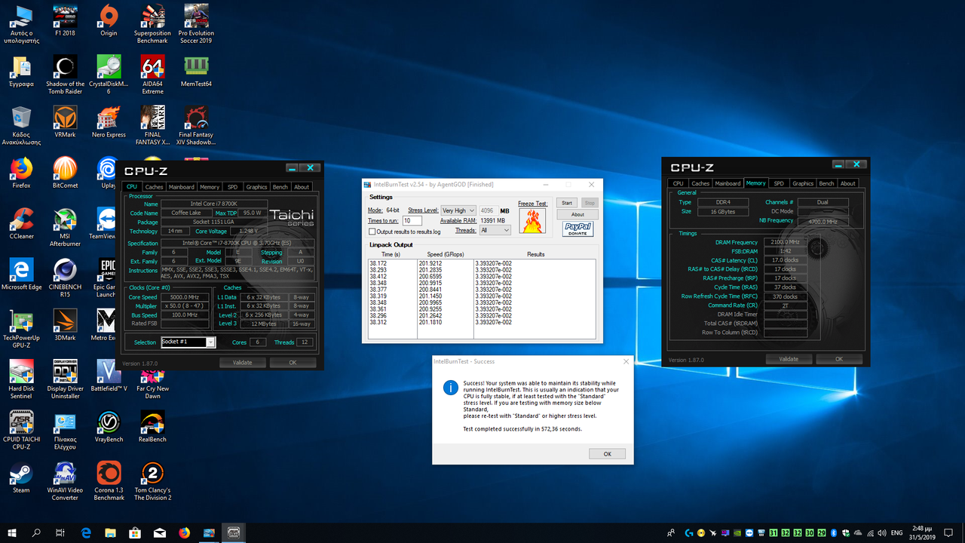This screenshot has width=965, height=543.
Task: Open the CrystalDiskMark 6 desktop icon
Action: [109, 75]
